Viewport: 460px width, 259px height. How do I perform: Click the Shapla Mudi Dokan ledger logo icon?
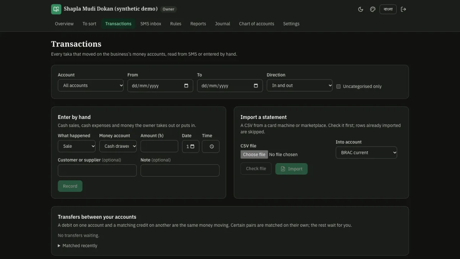coord(56,9)
